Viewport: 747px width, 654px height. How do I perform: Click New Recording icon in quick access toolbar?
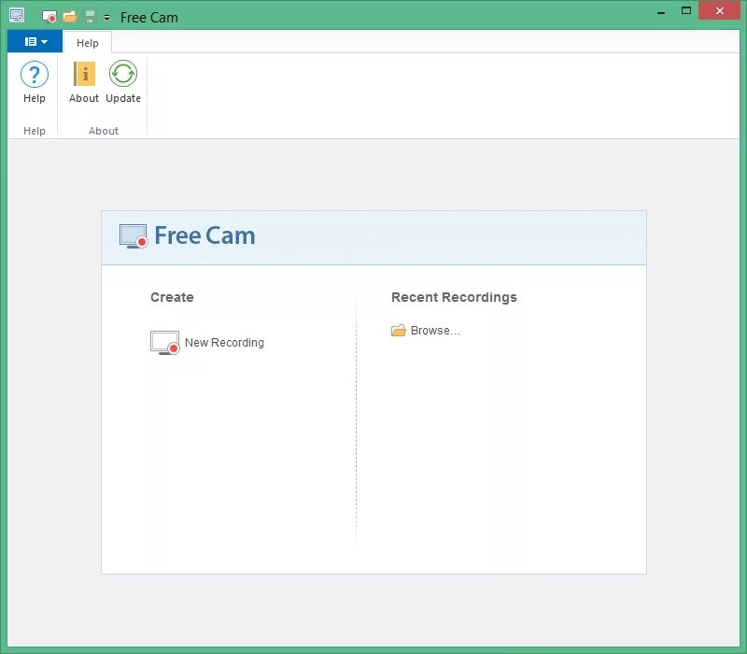[x=49, y=17]
